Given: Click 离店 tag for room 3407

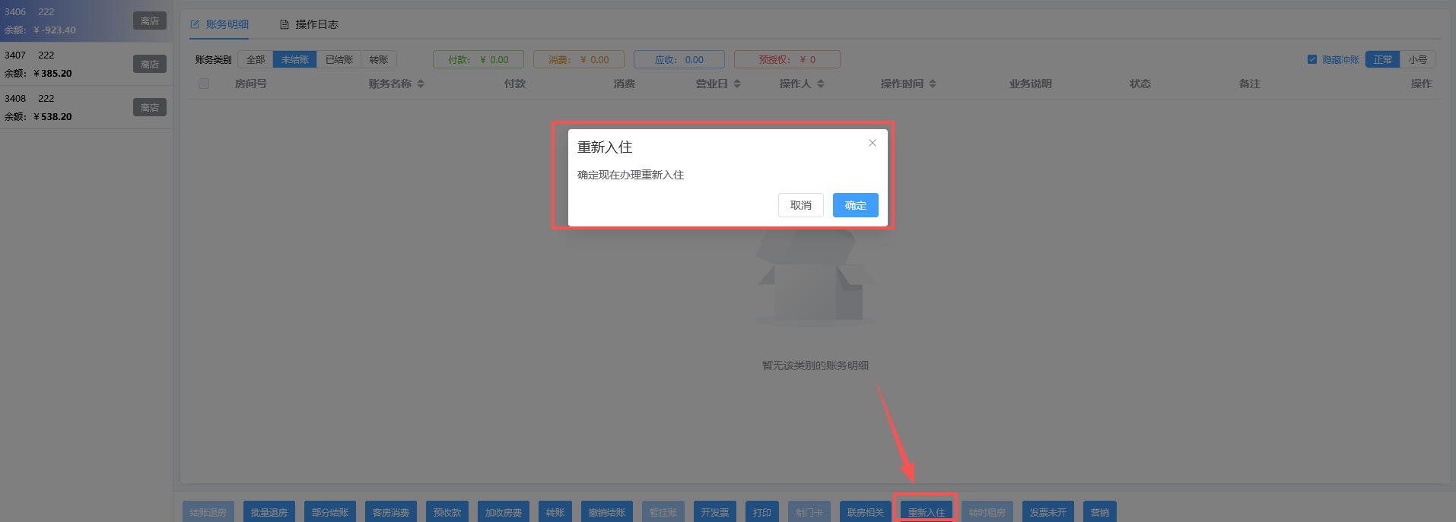Looking at the screenshot, I should (150, 65).
